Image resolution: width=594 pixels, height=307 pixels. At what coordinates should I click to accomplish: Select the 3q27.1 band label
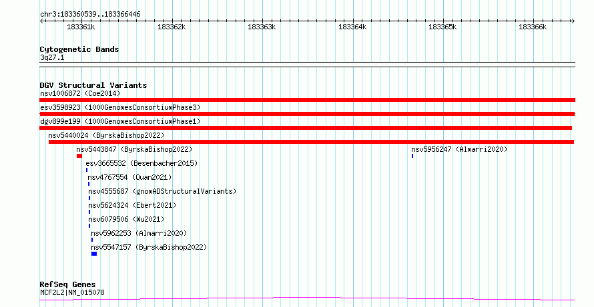coord(52,57)
